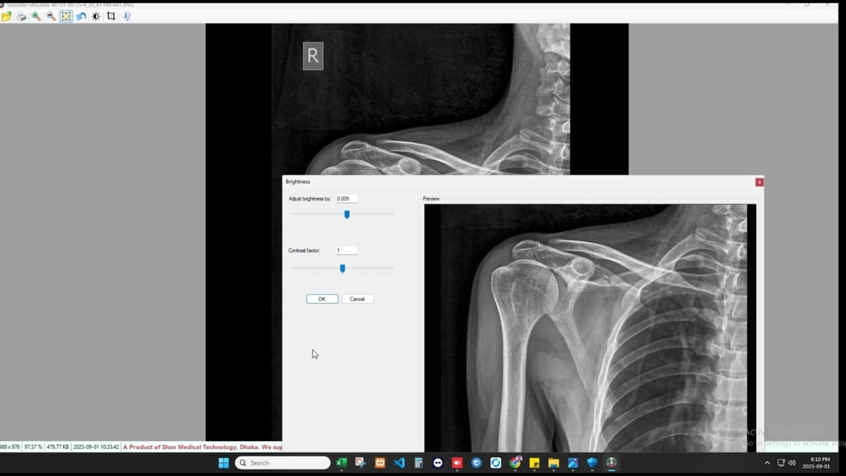This screenshot has height=476, width=846.
Task: Click the Print icon in toolbar
Action: coord(21,16)
